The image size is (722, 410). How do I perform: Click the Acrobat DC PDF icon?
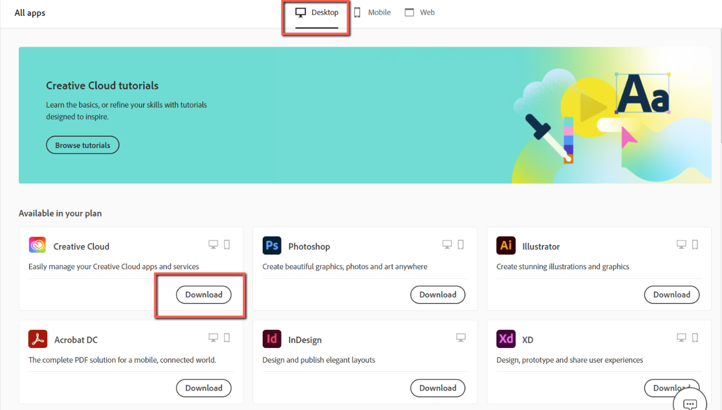point(37,339)
